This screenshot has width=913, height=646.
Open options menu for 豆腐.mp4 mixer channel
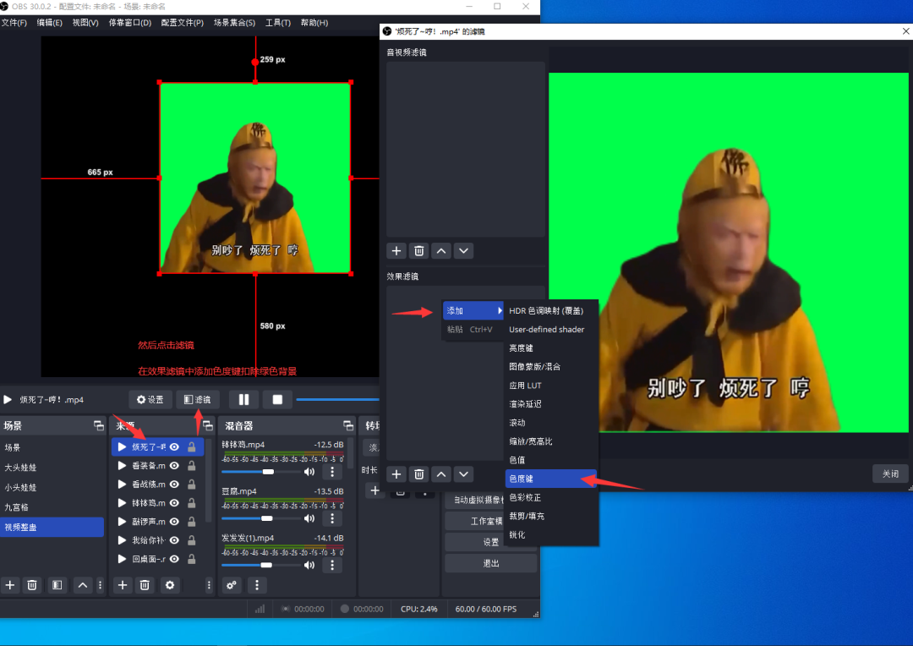pyautogui.click(x=332, y=517)
